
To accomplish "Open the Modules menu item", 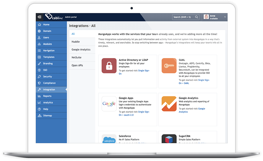I will pyautogui.click(x=51, y=44).
